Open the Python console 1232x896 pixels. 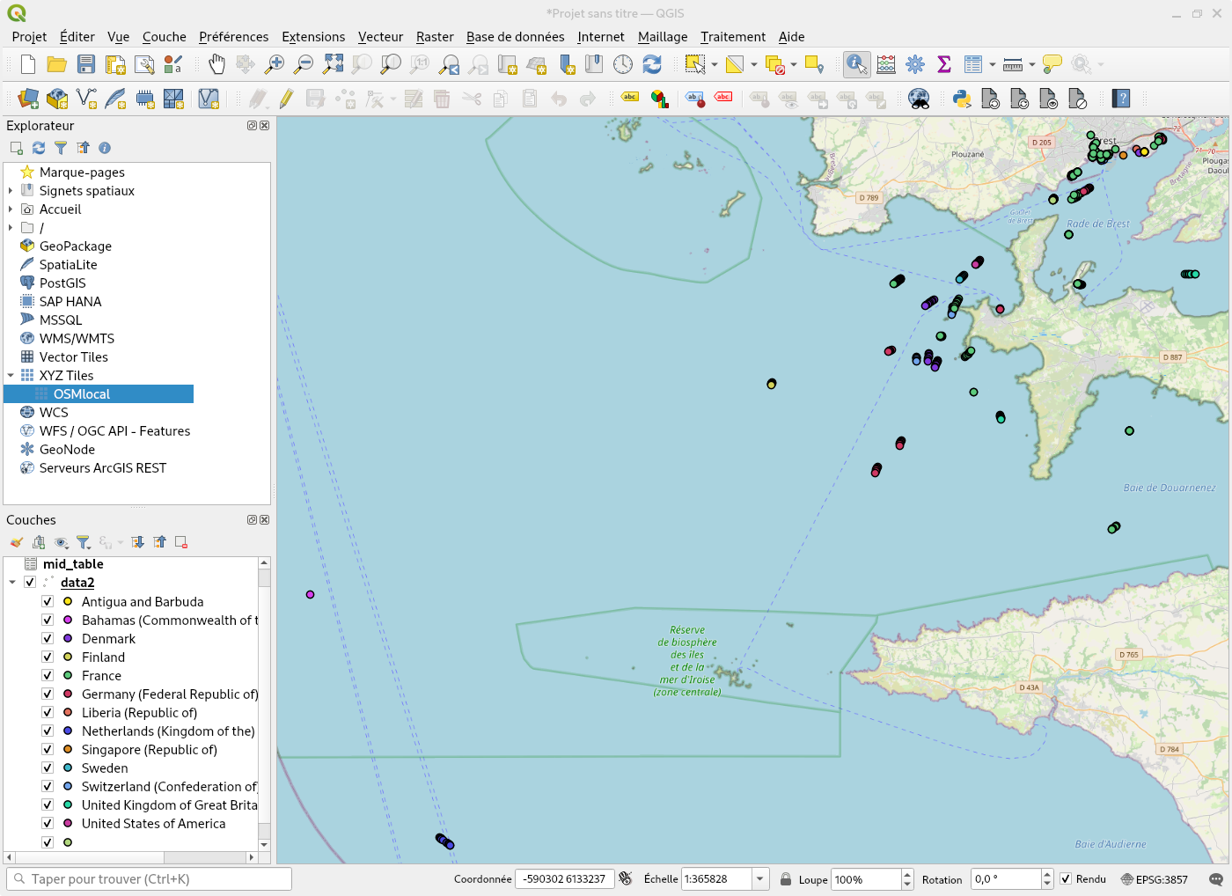pyautogui.click(x=962, y=99)
